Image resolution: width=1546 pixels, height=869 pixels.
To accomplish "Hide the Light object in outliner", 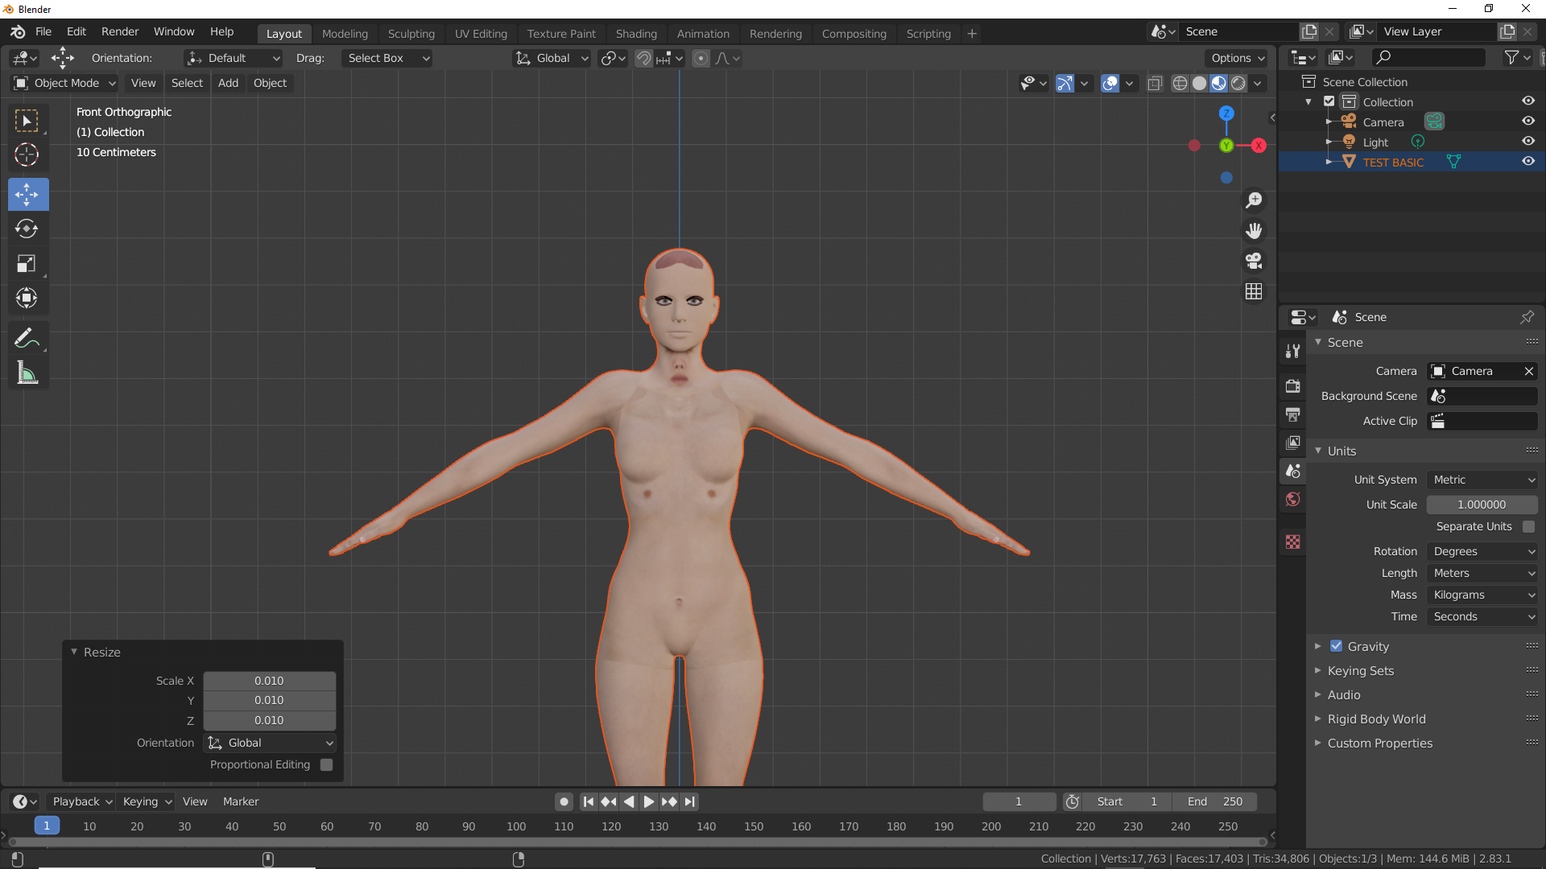I will coord(1527,141).
